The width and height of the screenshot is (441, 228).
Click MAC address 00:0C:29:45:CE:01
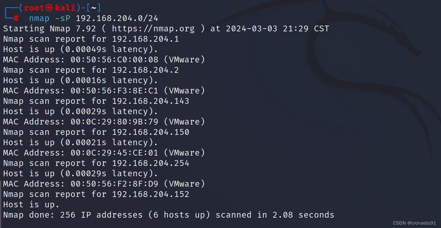[114, 153]
